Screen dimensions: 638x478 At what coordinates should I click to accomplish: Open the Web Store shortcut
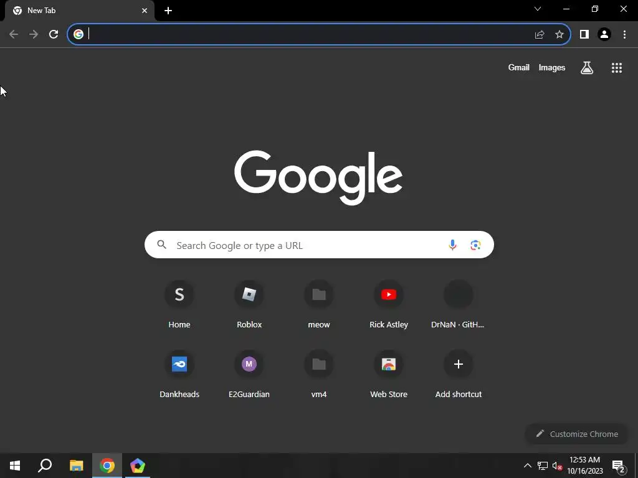pyautogui.click(x=389, y=373)
